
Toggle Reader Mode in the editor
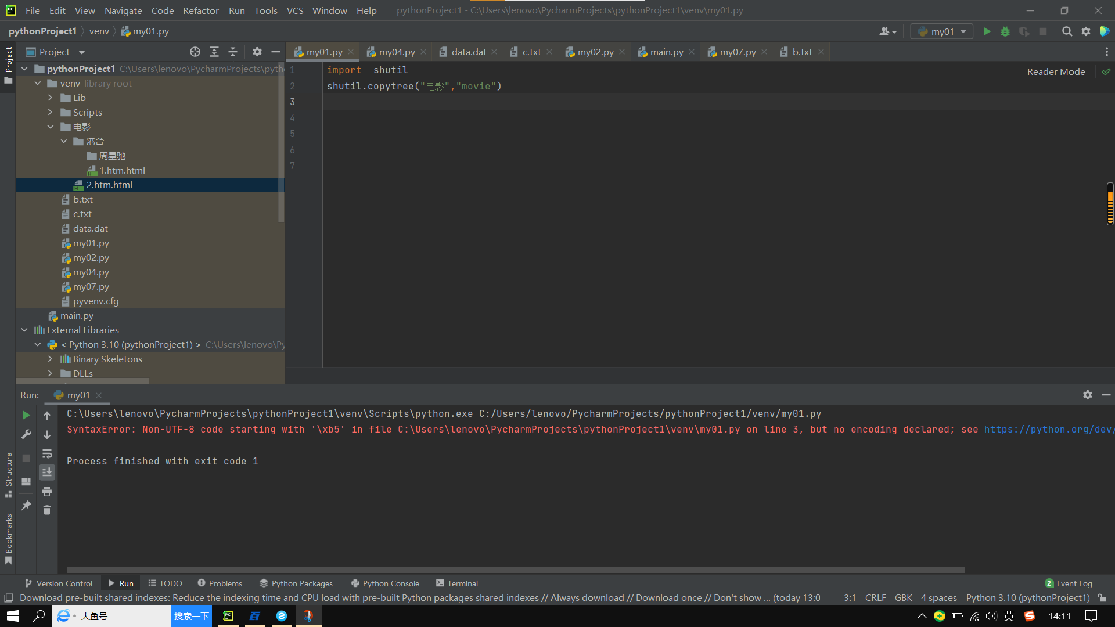(x=1056, y=71)
